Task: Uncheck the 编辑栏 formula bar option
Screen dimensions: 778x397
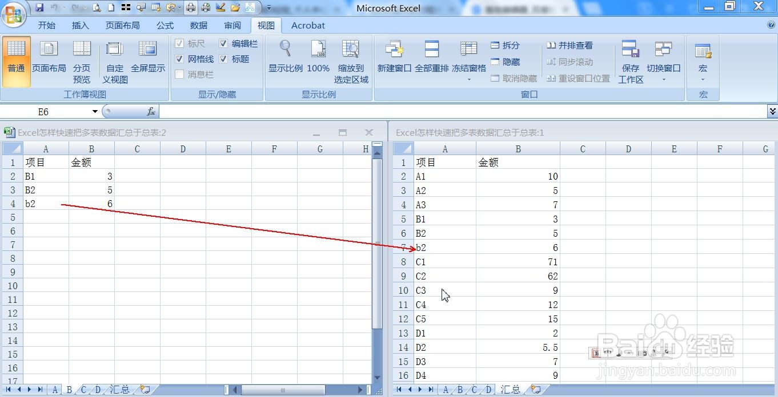Action: click(x=223, y=43)
